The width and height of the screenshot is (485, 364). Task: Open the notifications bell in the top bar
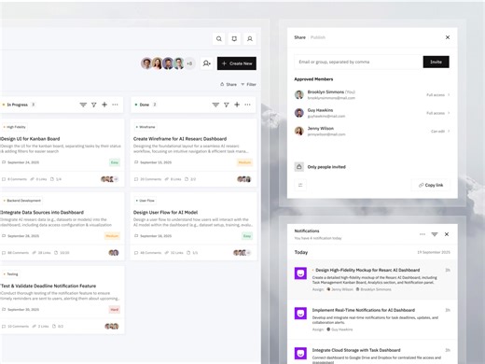pyautogui.click(x=234, y=39)
